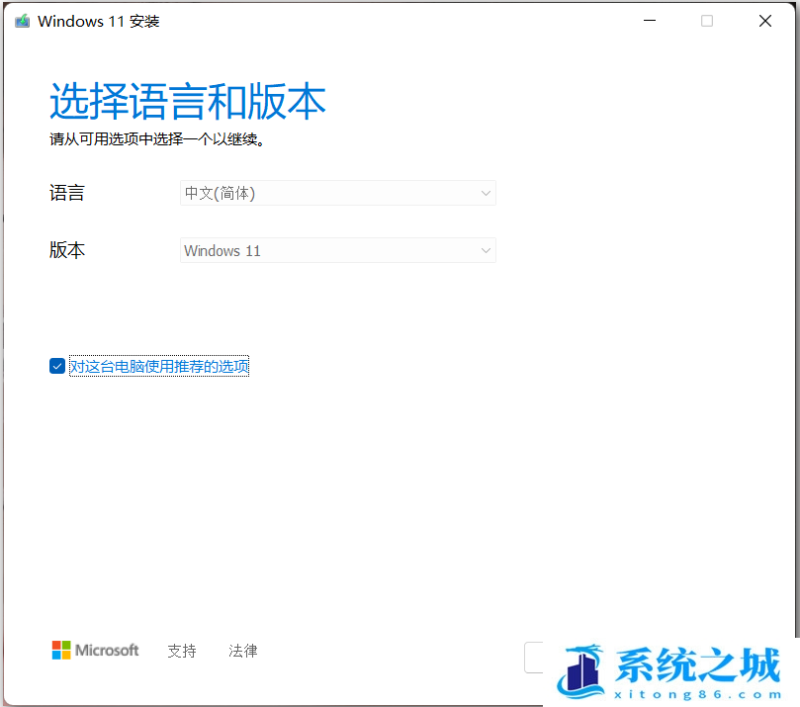Click the Microsoft logo
This screenshot has height=707, width=800.
click(x=95, y=650)
